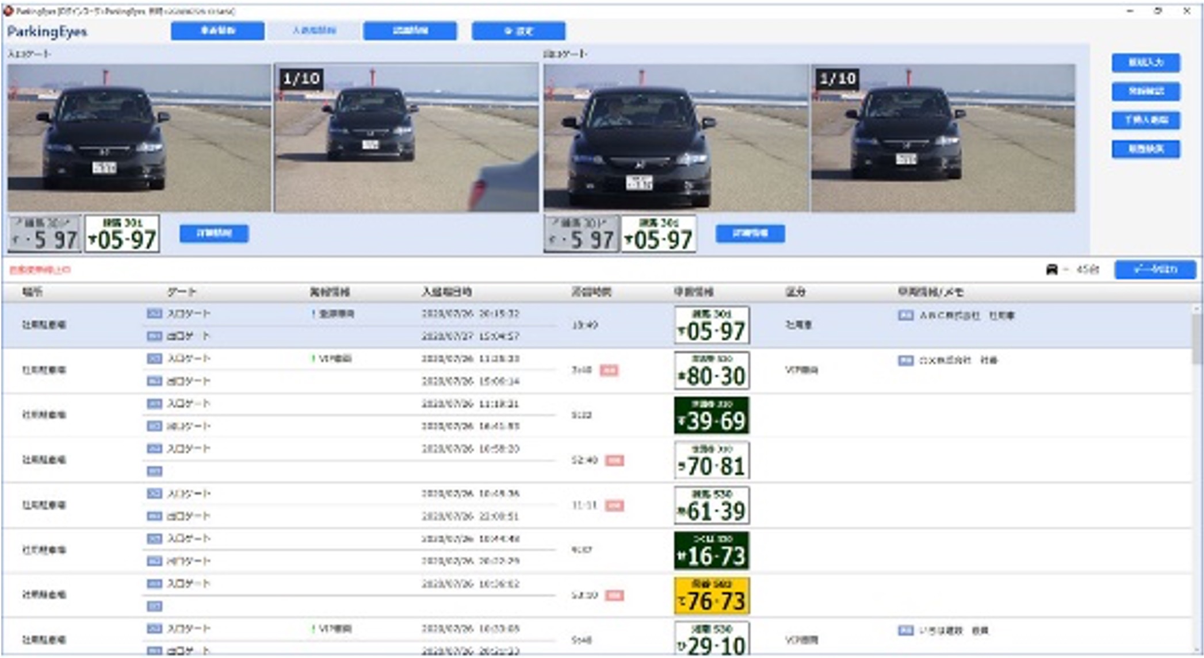Click the blue gate icon beside 入口ゲート in first row
The height and width of the screenshot is (658, 1204).
point(154,314)
